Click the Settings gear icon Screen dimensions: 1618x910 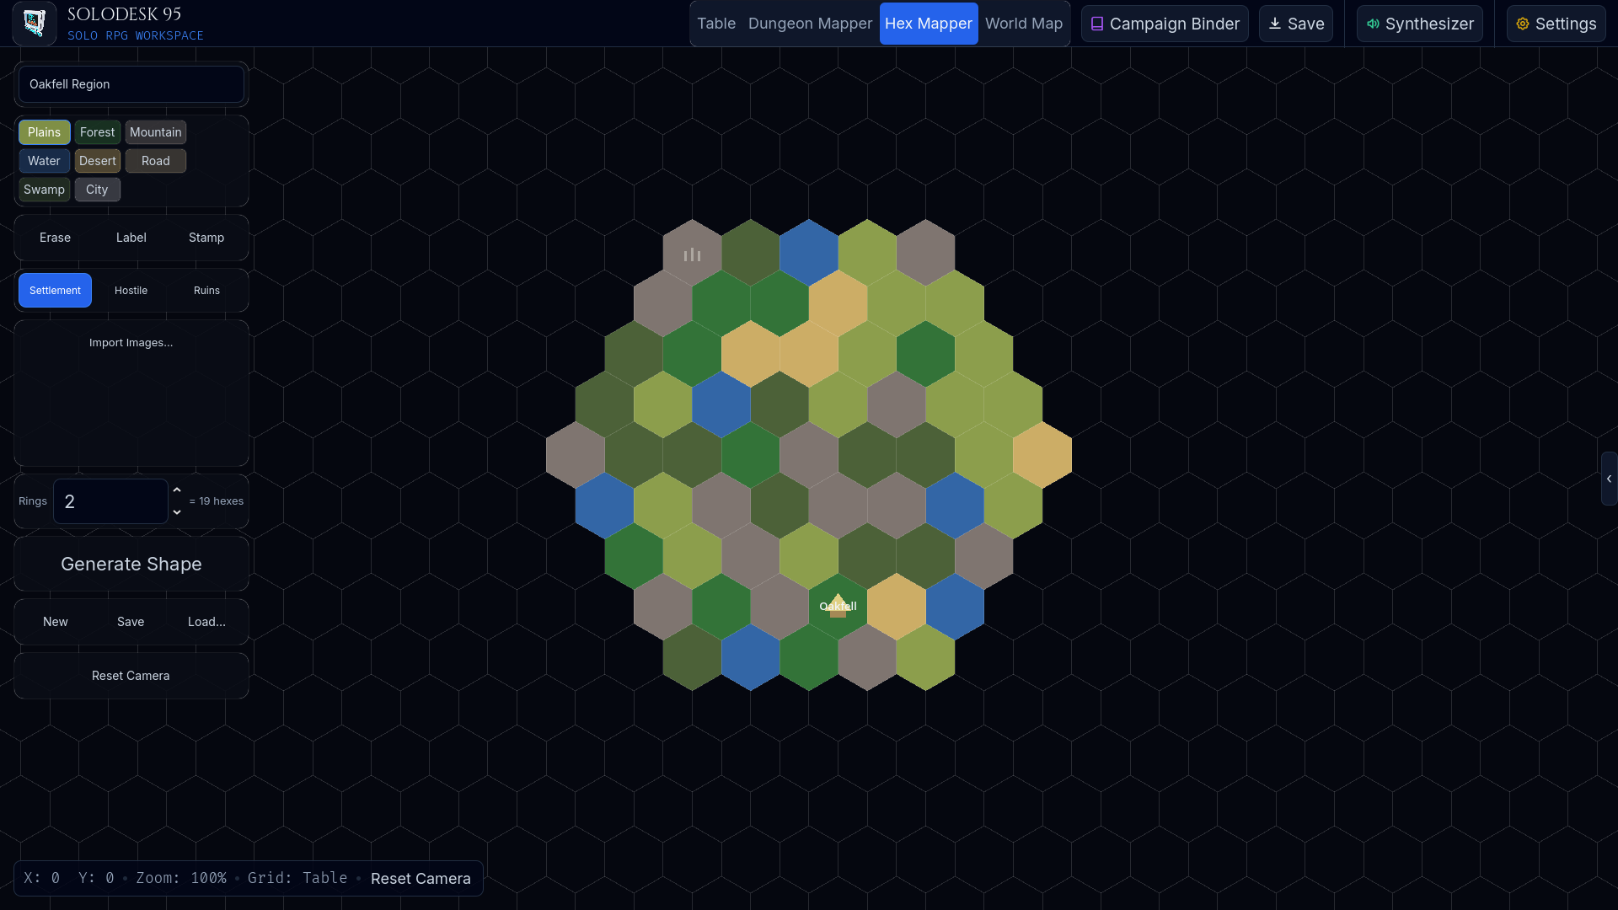point(1523,24)
